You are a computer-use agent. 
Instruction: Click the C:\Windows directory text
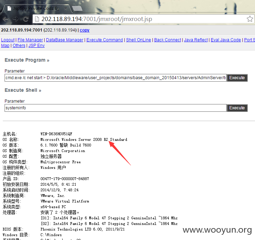(x=51, y=235)
